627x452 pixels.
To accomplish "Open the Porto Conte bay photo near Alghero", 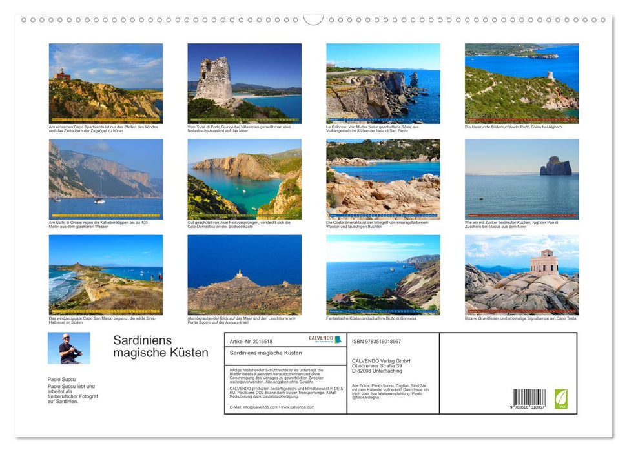I will pyautogui.click(x=521, y=83).
